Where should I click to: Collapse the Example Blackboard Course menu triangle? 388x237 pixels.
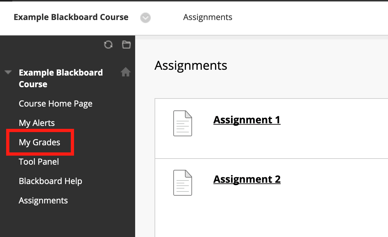[8, 72]
